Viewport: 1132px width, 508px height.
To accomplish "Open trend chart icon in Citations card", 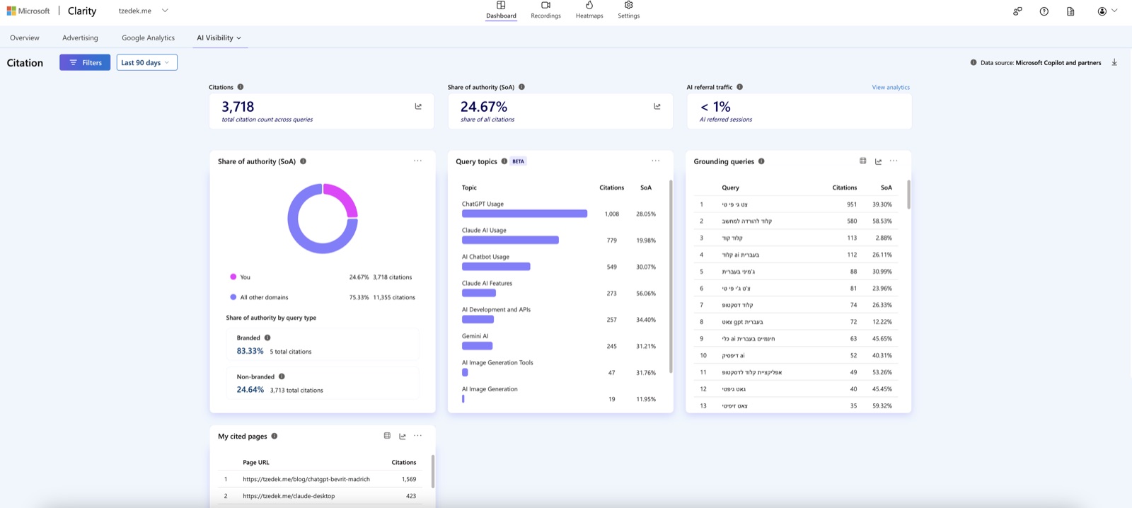I will click(x=418, y=106).
